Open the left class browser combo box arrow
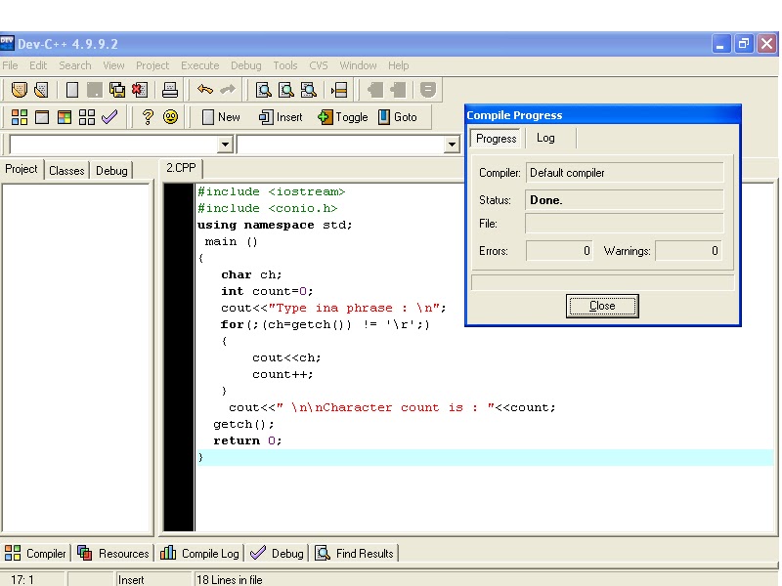This screenshot has width=782, height=586. pos(226,145)
